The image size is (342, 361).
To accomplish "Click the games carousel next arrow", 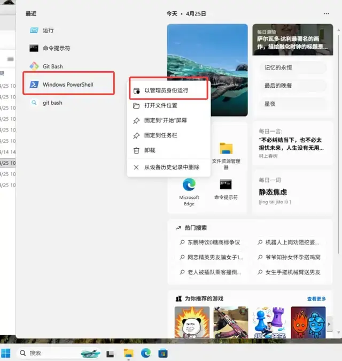I will [x=329, y=324].
